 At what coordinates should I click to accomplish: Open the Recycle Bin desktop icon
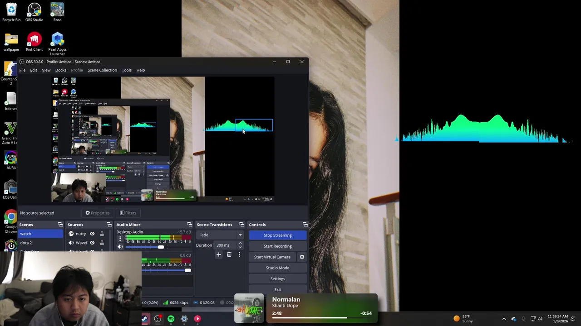click(x=11, y=12)
